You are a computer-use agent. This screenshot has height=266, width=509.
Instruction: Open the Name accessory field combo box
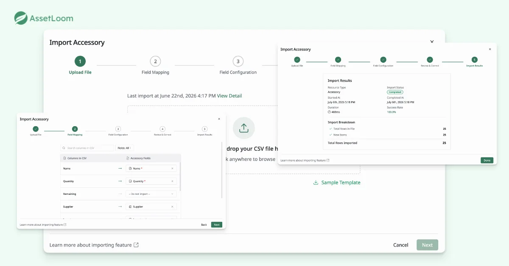(151, 169)
